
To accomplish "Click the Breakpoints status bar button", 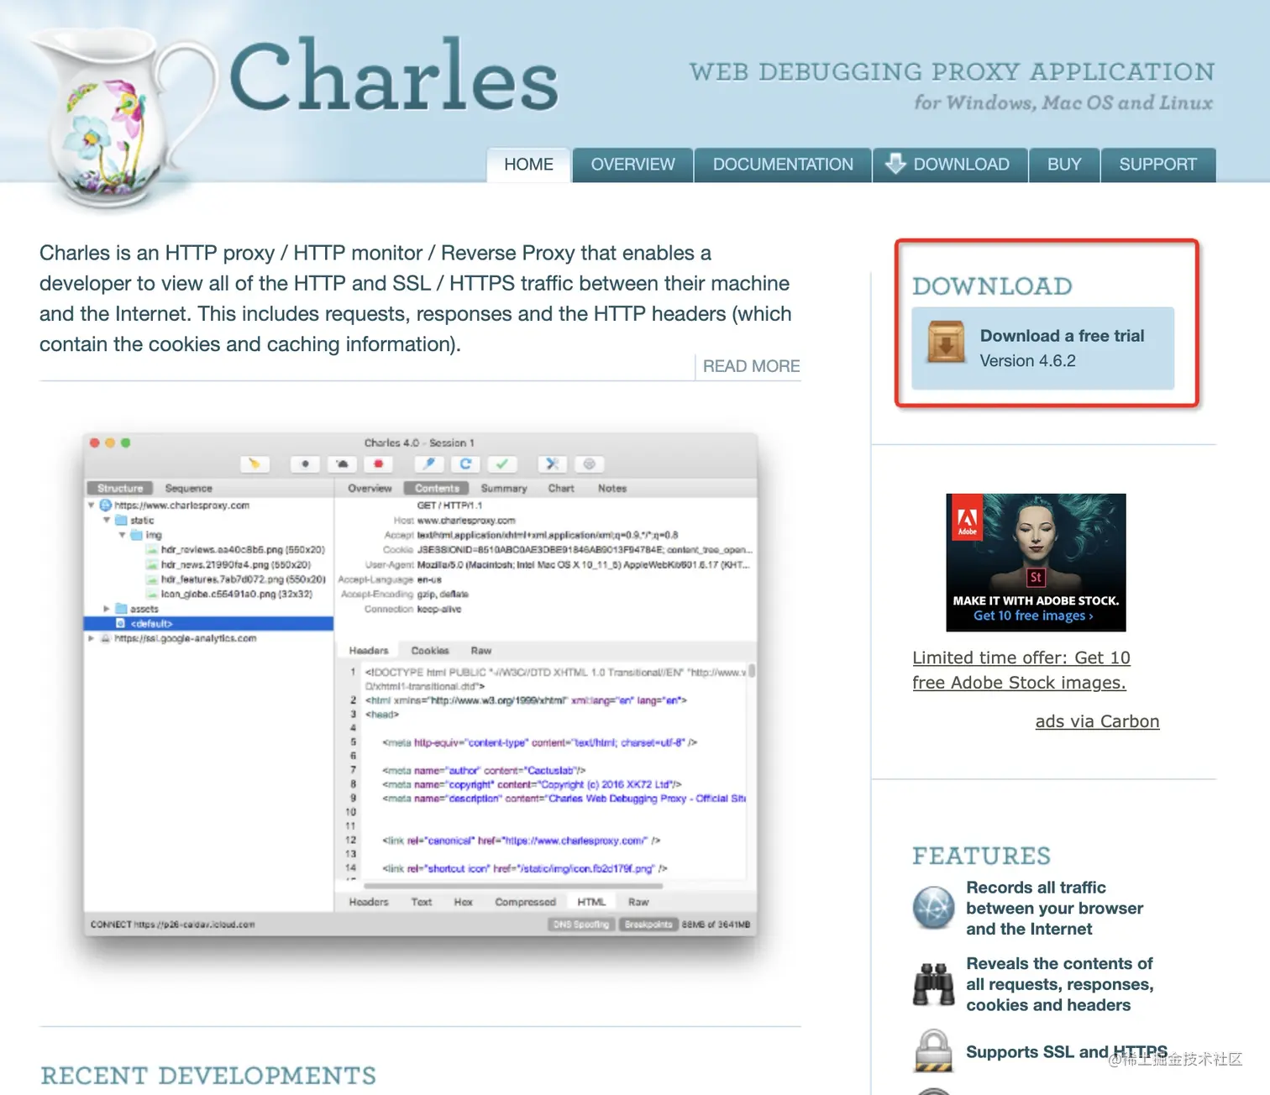I will (x=648, y=925).
